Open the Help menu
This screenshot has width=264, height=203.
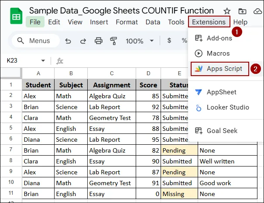tap(240, 22)
